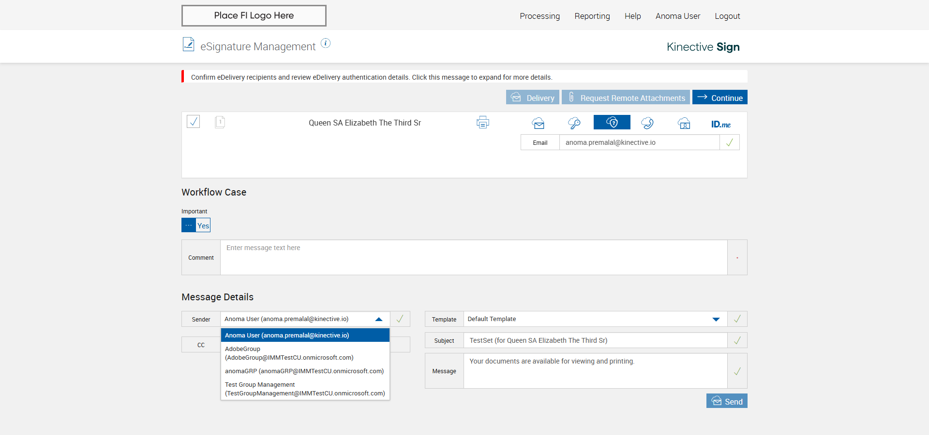Screen dimensions: 929x435
Task: Select the cloud phone authentication icon
Action: click(647, 123)
